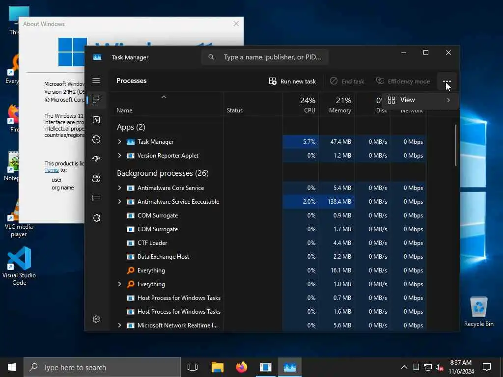Screen dimensions: 503x377
Task: Click Background processes (26) heading
Action: [163, 173]
